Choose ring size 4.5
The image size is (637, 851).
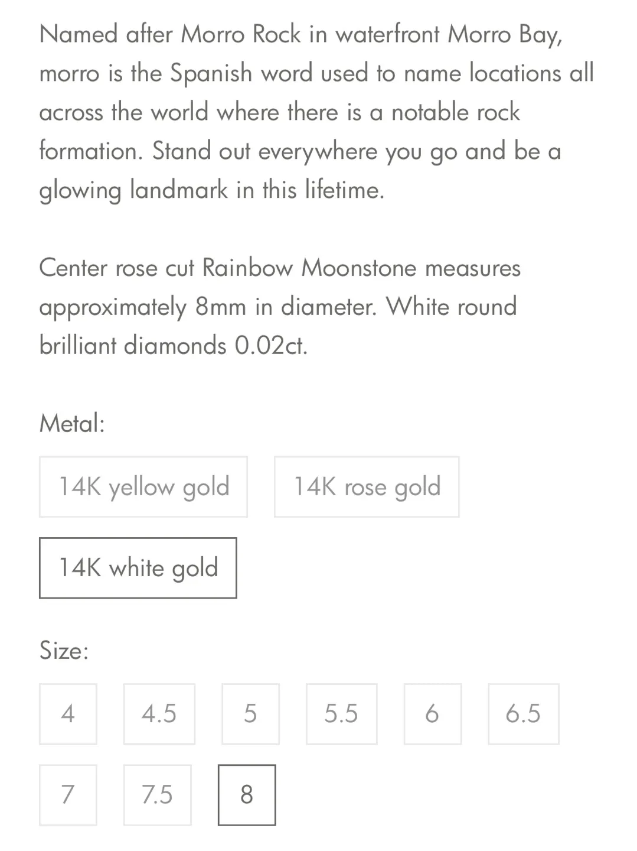tap(159, 713)
